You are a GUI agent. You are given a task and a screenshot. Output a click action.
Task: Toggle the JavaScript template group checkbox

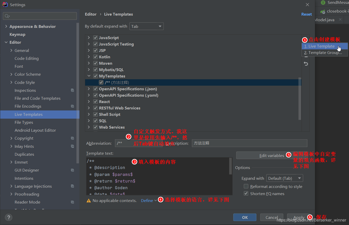coord(95,38)
